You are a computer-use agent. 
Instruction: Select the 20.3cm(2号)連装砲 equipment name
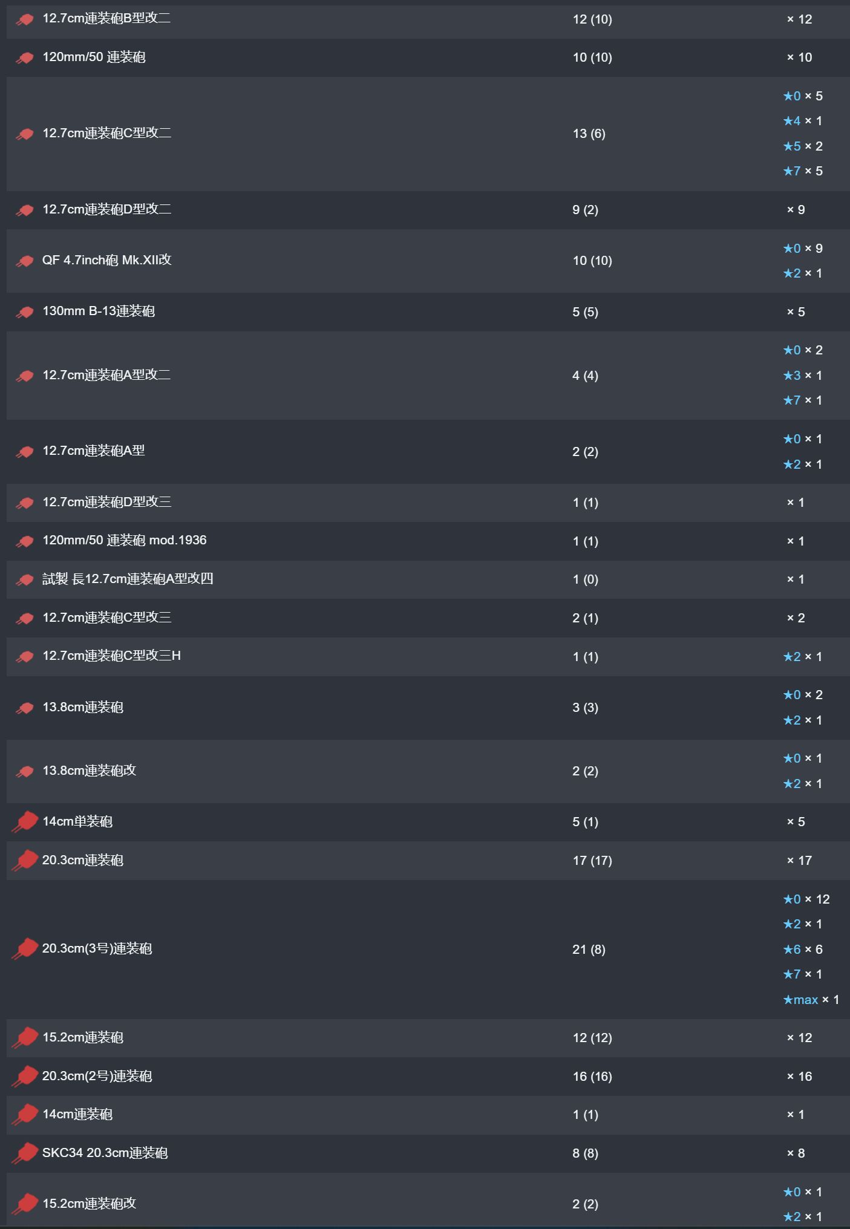pos(97,1076)
